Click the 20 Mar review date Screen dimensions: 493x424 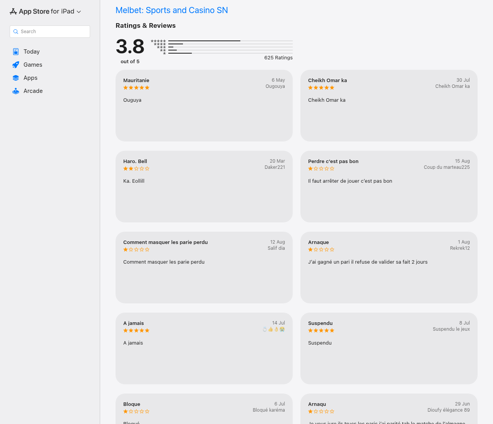click(277, 161)
